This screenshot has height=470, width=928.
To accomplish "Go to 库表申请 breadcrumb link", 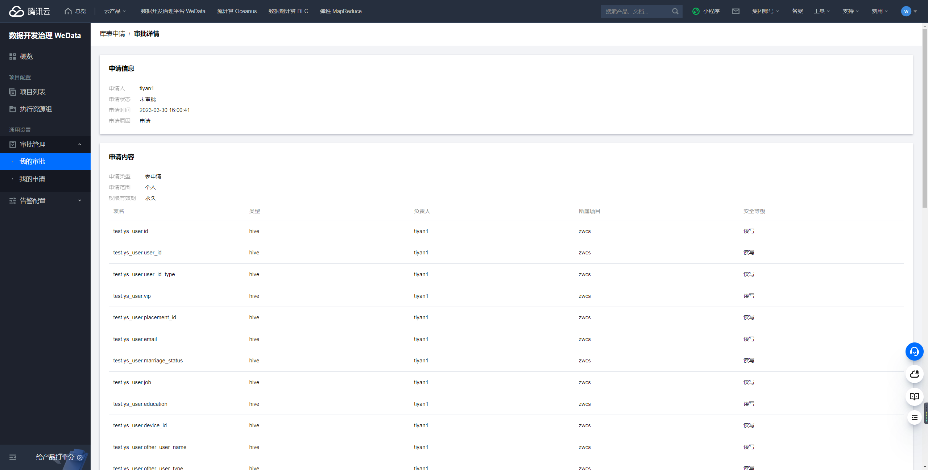I will pyautogui.click(x=112, y=34).
